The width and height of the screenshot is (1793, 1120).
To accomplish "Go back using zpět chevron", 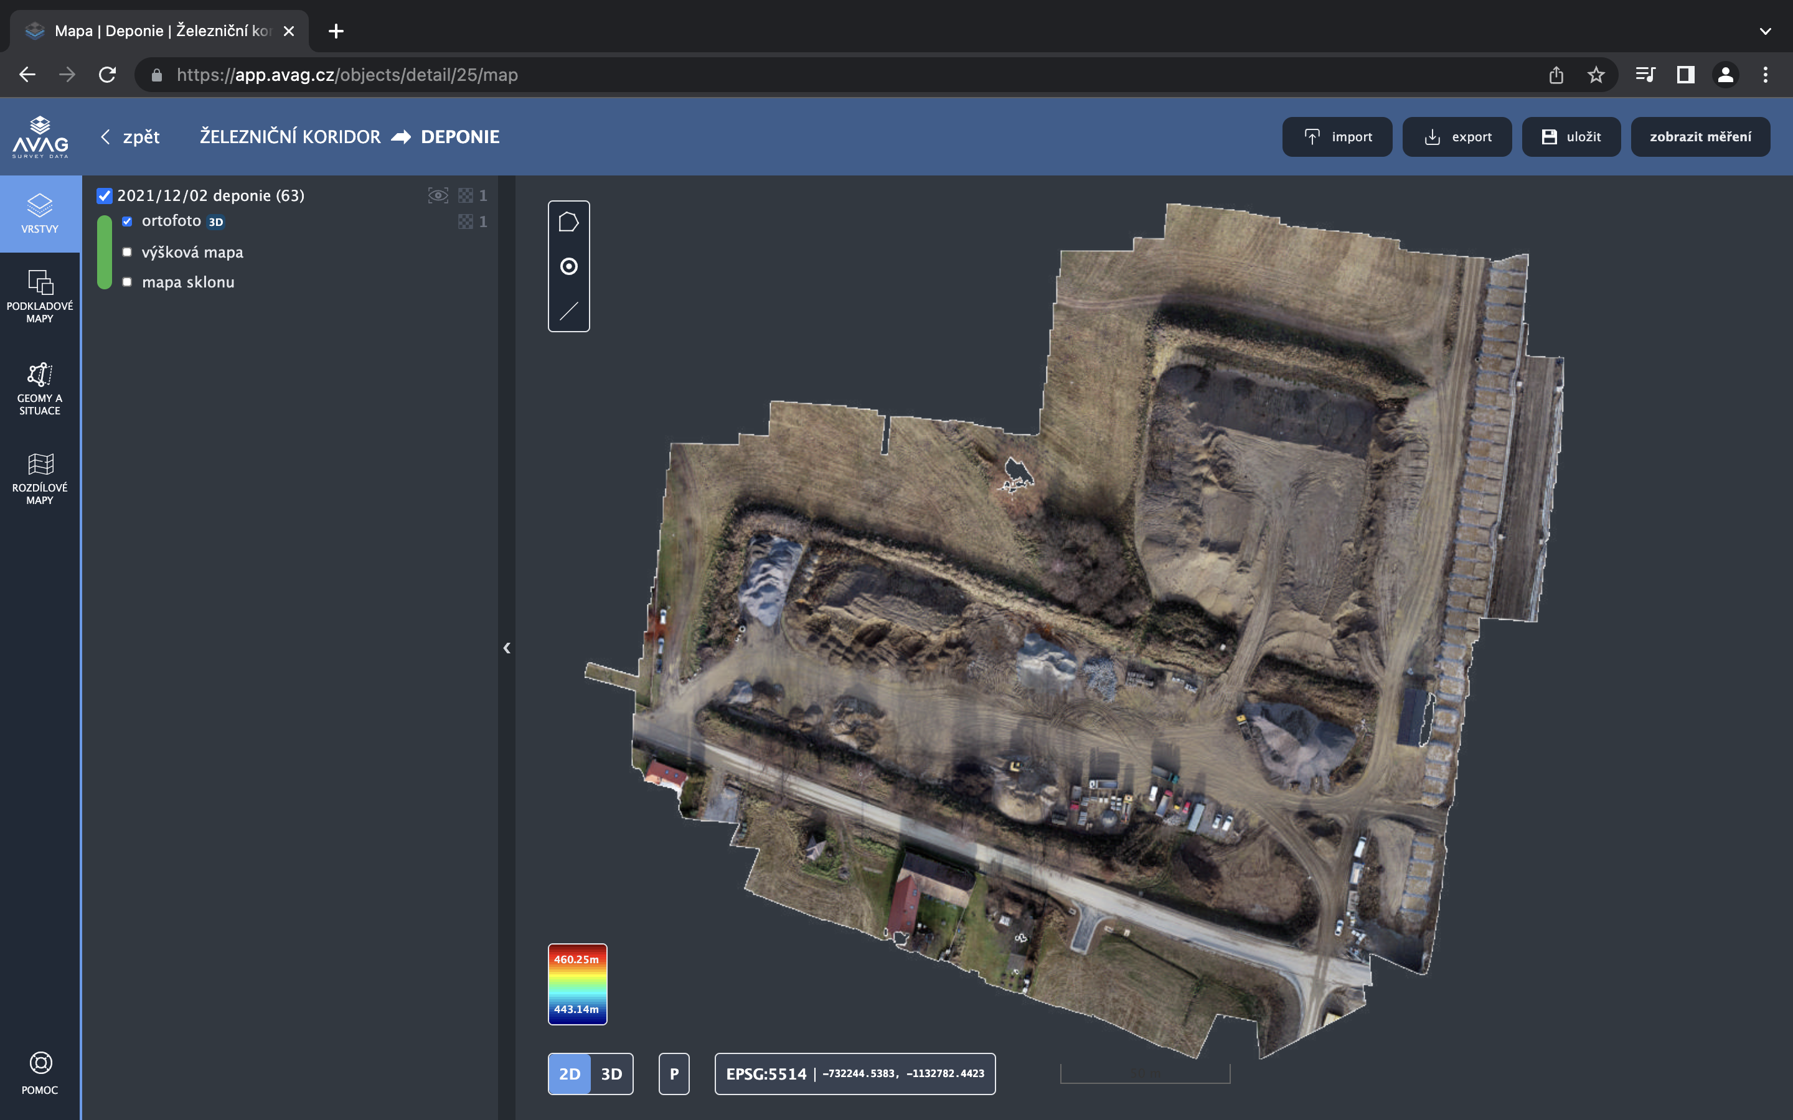I will pyautogui.click(x=106, y=137).
